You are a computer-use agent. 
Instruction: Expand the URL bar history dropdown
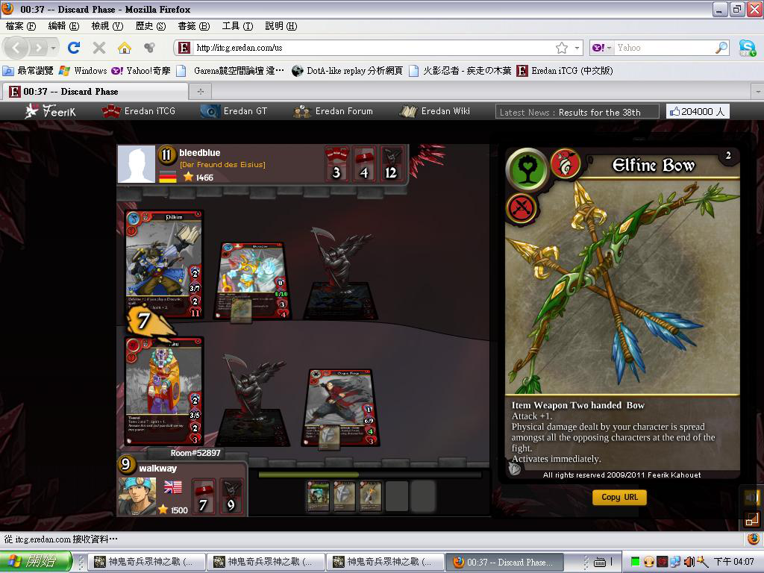click(577, 48)
